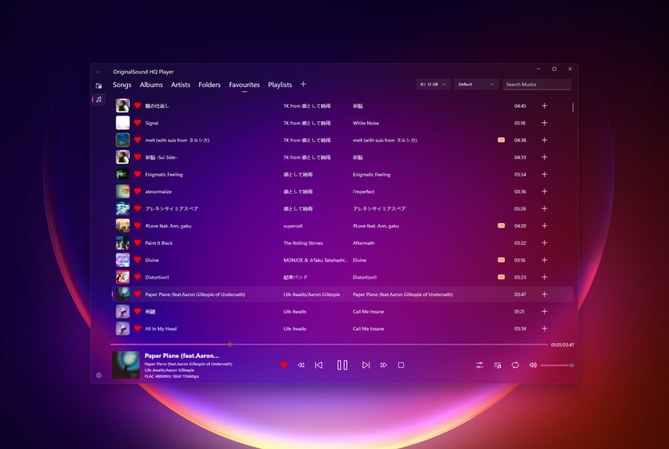The width and height of the screenshot is (669, 449).
Task: Open the Default sort dropdown
Action: [476, 84]
